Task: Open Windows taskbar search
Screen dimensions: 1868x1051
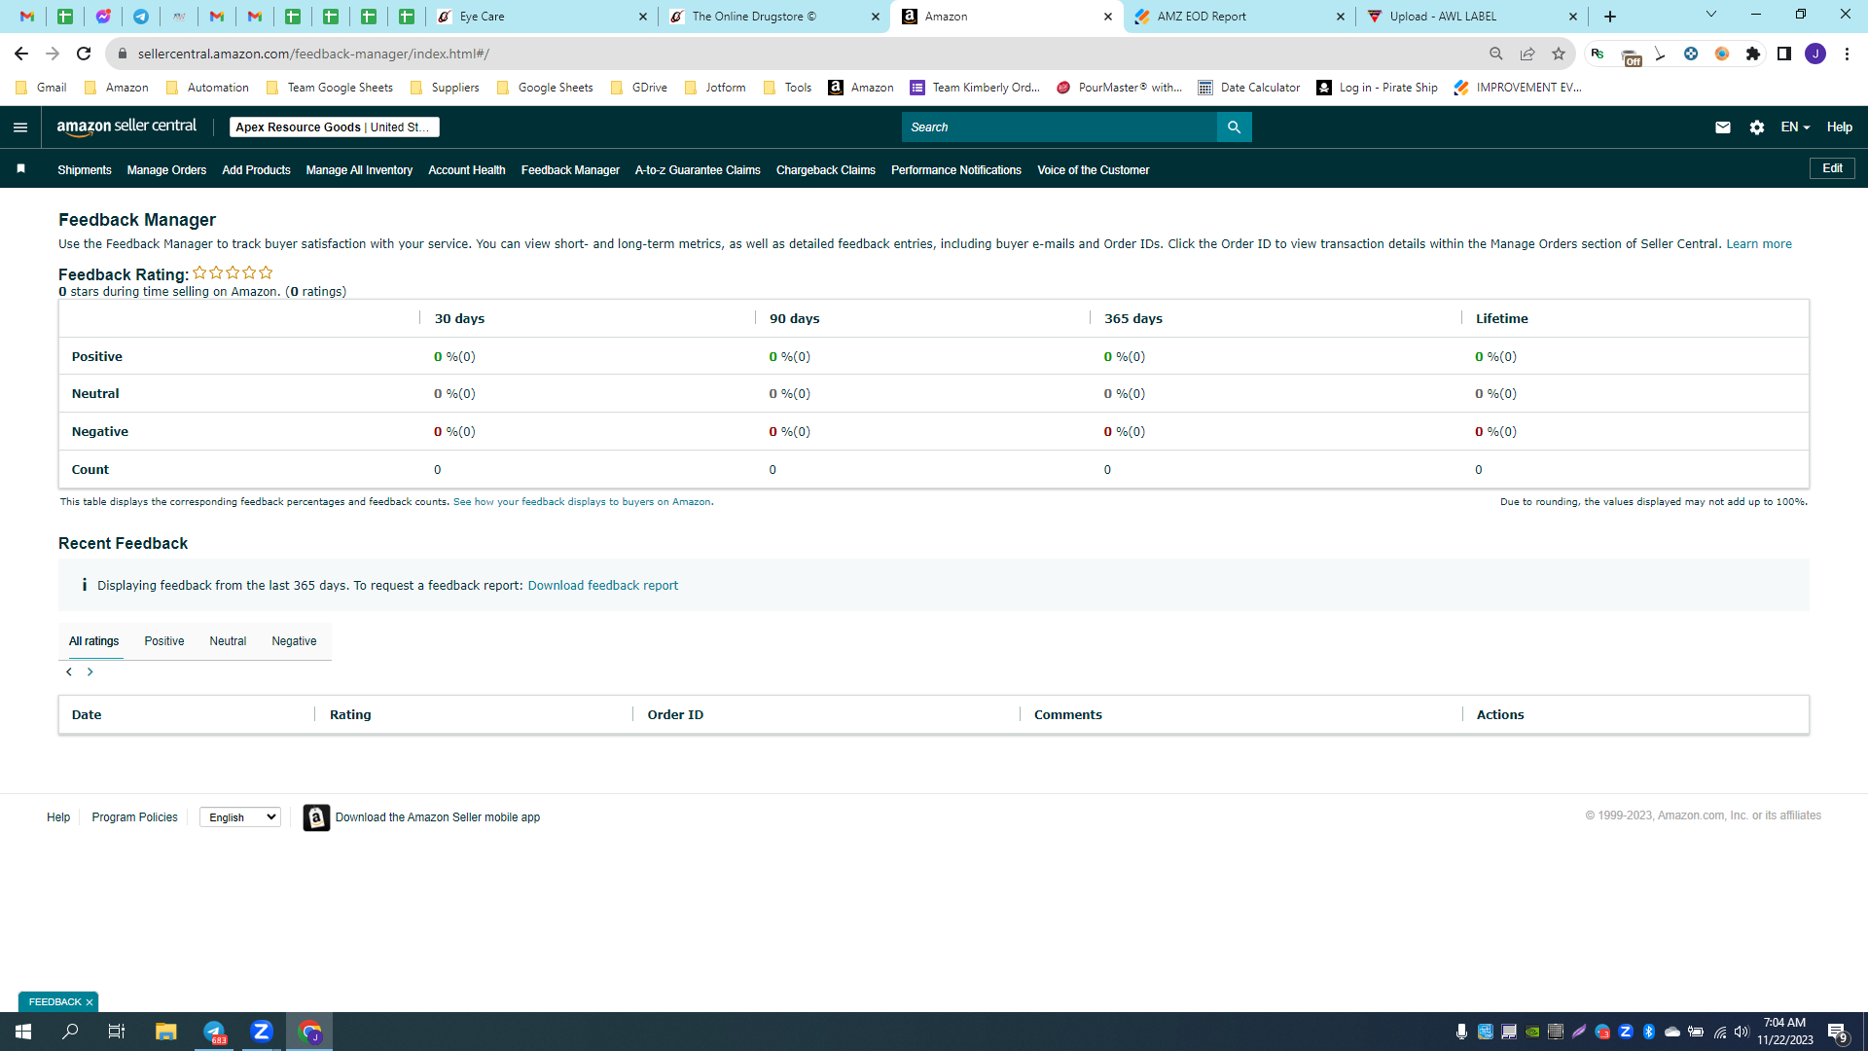Action: (x=71, y=1032)
